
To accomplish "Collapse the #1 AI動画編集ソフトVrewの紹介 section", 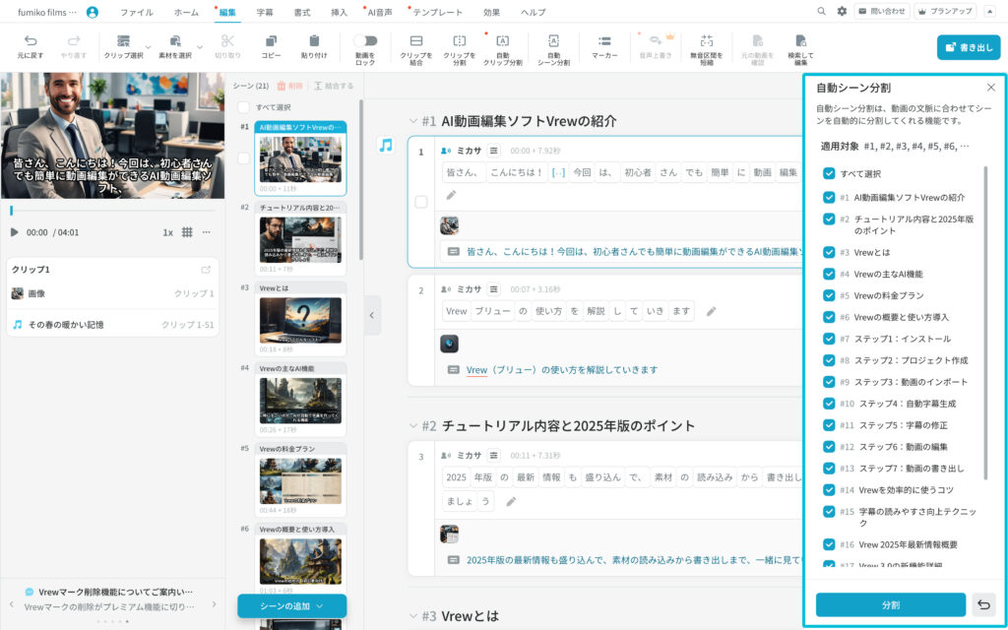I will [413, 121].
